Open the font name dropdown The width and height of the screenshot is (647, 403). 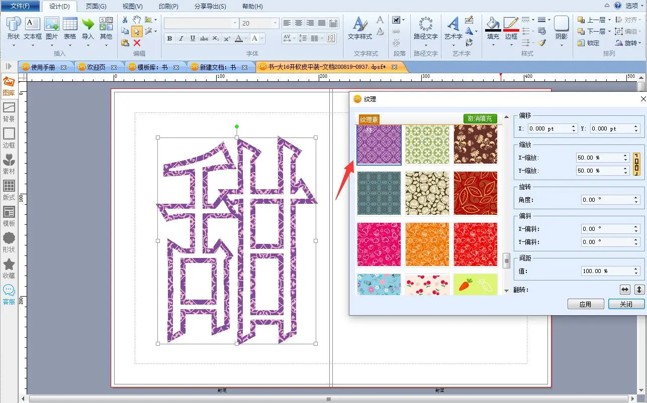(x=235, y=23)
